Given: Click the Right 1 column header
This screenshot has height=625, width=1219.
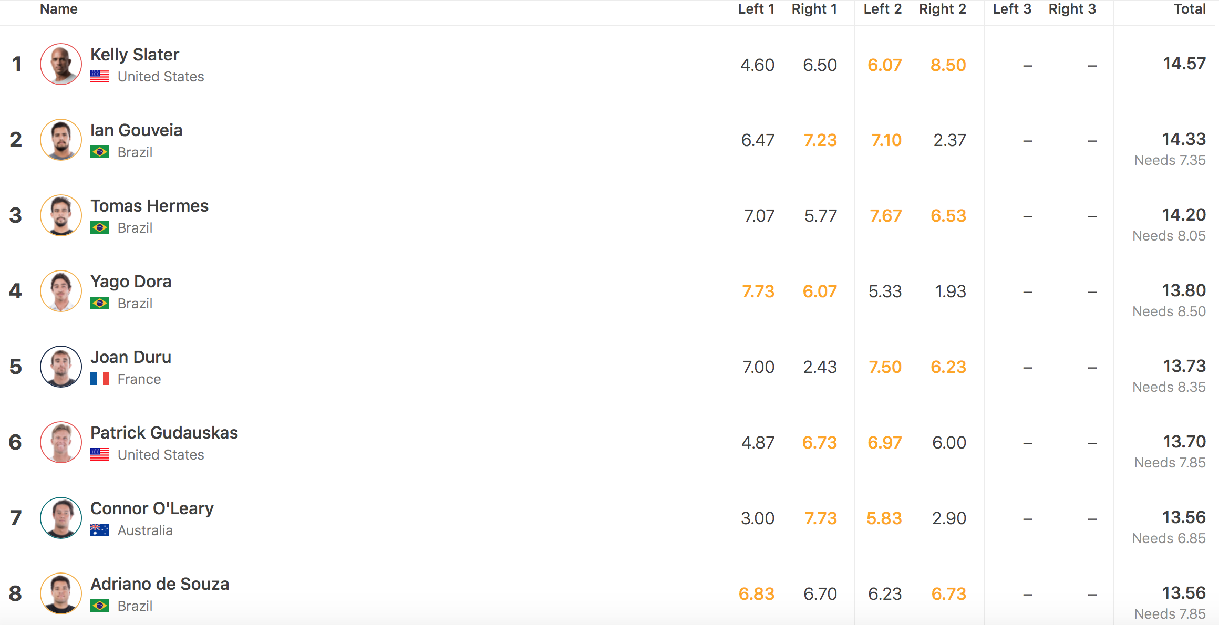Looking at the screenshot, I should [x=814, y=9].
